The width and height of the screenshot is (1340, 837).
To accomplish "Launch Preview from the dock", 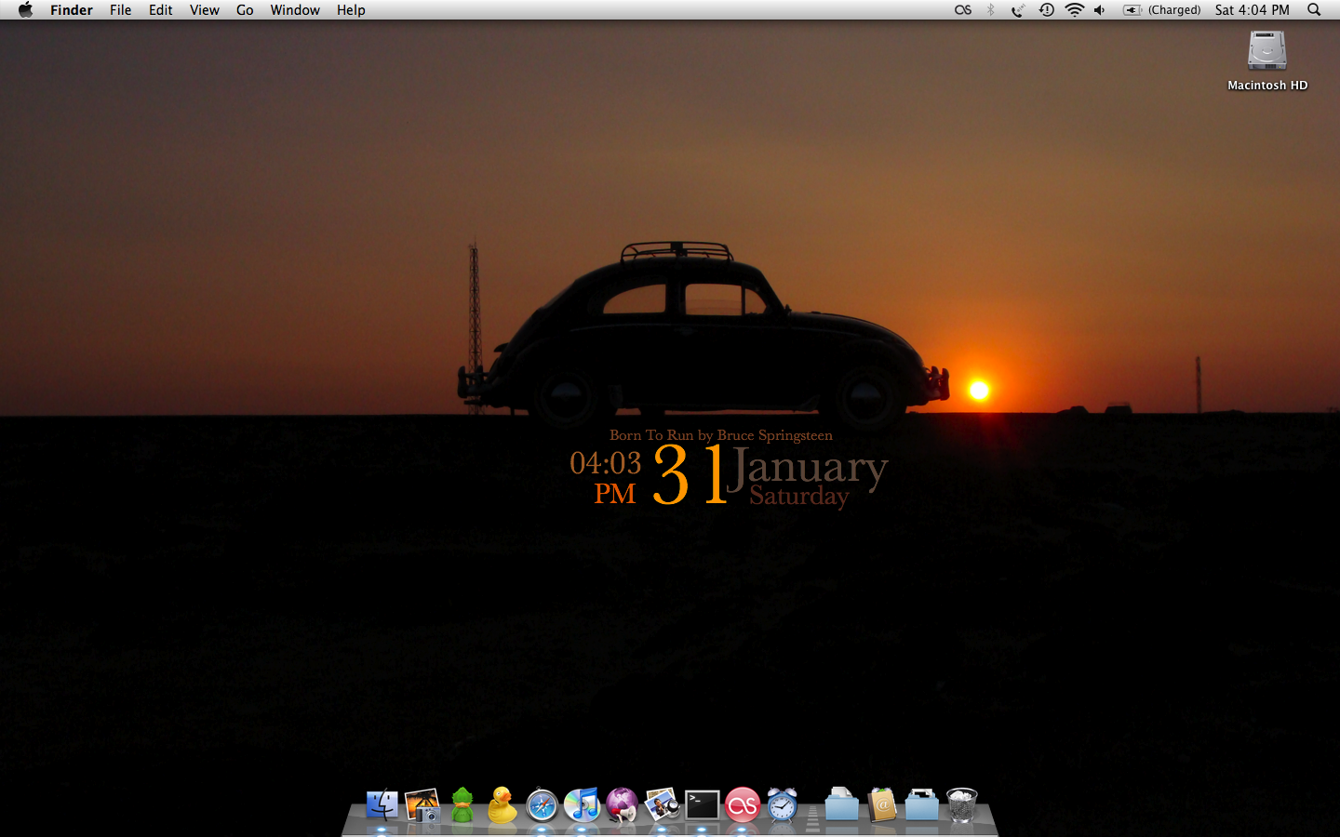I will tap(663, 805).
